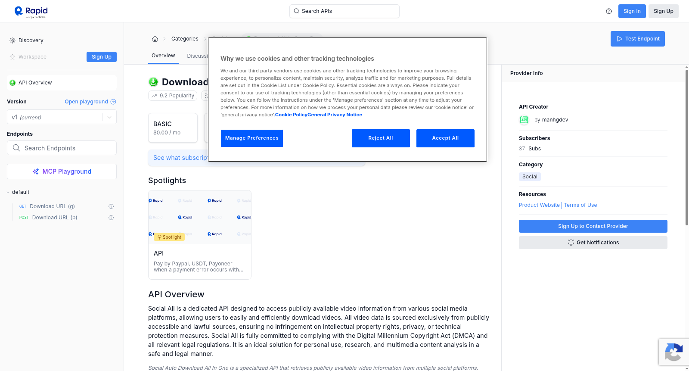Click the manhgdev API creator avatar
Screen dimensions: 689x371
(524, 120)
